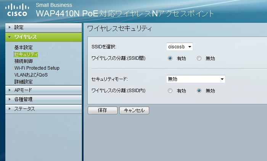Click the 保存 button

coord(103,110)
